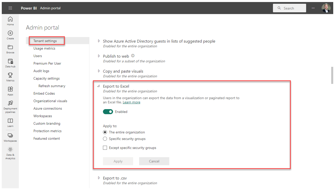The height and width of the screenshot is (190, 335).
Task: Select Capacity settings in admin menu
Action: [47, 78]
